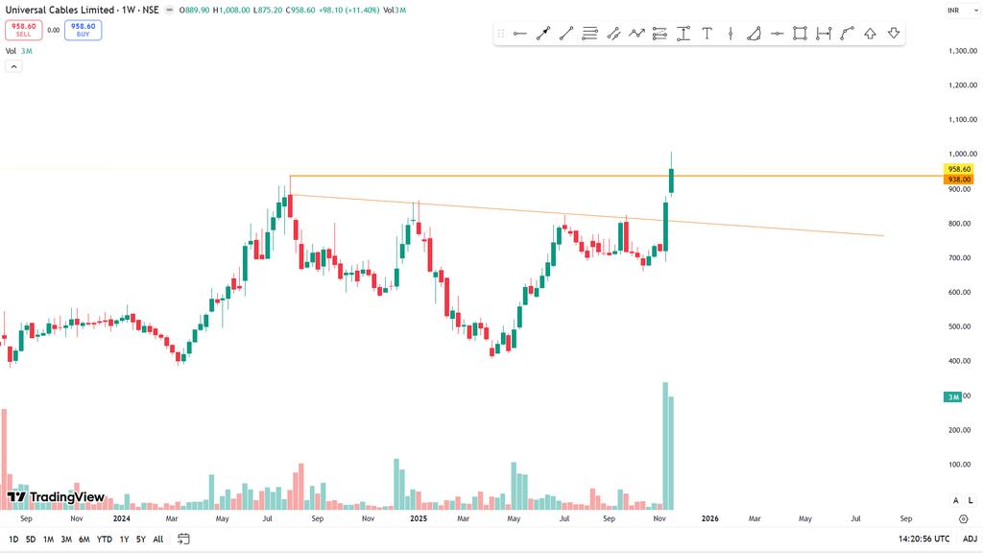Switch to YTD time range

point(104,540)
